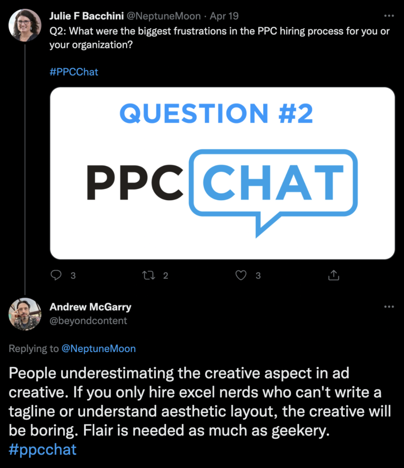This screenshot has width=404, height=468.
Task: Open the @NeptuneMoon link in Replying to
Action: 98,349
